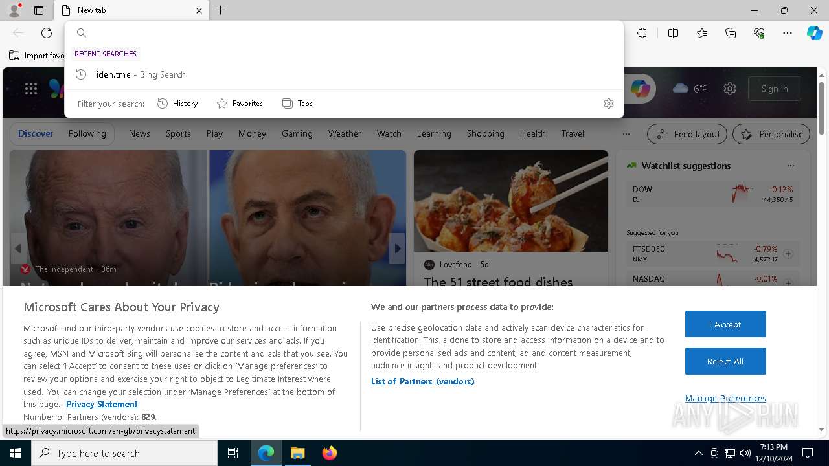Image resolution: width=829 pixels, height=466 pixels.
Task: Open the Weather category
Action: [345, 133]
